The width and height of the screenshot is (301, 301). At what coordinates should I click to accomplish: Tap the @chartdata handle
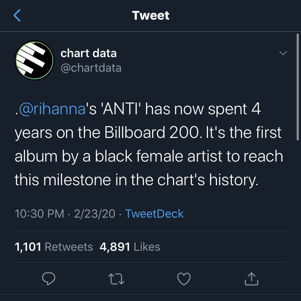click(x=91, y=68)
